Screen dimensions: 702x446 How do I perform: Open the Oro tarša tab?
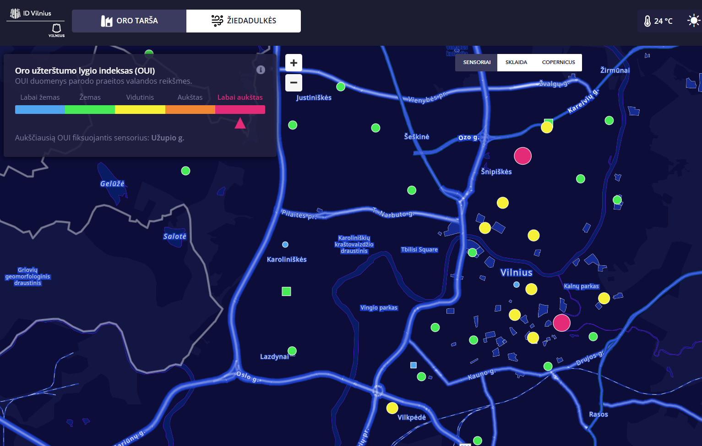[x=129, y=21]
